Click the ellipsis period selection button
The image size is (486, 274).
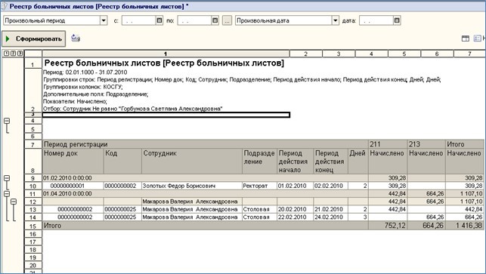(228, 20)
